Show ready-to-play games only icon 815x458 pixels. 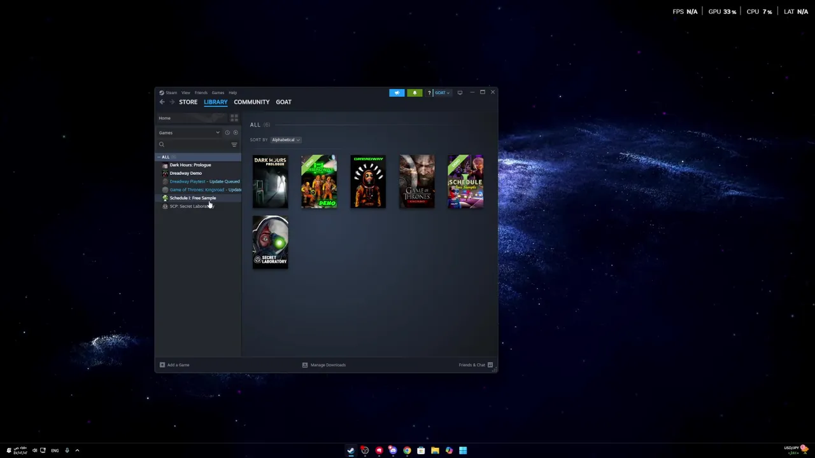235,132
